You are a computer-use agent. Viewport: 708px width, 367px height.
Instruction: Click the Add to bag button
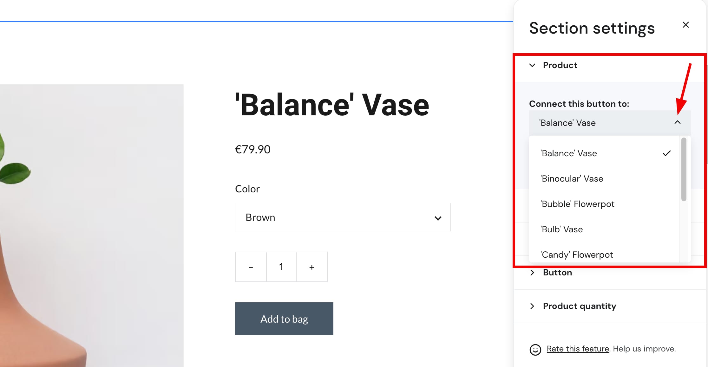[x=284, y=319]
